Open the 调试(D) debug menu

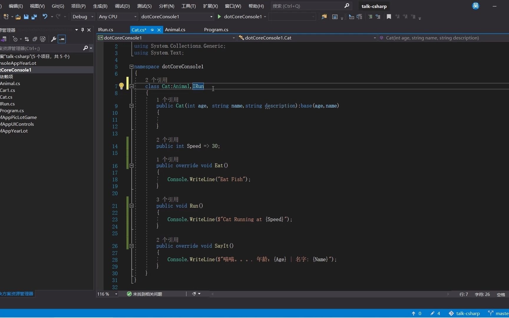(x=122, y=6)
